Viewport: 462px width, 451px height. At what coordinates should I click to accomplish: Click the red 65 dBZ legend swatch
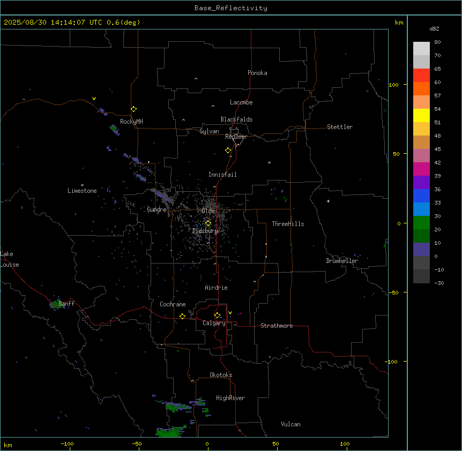point(421,75)
